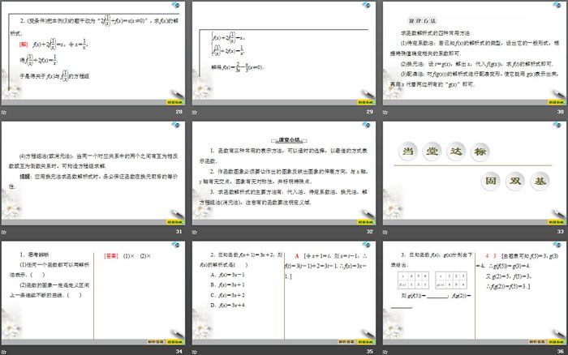Click the animation star icon under slide 32

click(195, 232)
